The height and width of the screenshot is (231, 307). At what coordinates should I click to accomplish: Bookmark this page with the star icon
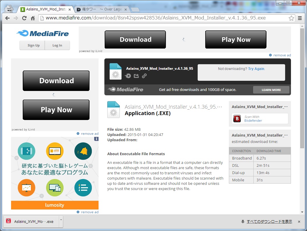click(x=291, y=18)
